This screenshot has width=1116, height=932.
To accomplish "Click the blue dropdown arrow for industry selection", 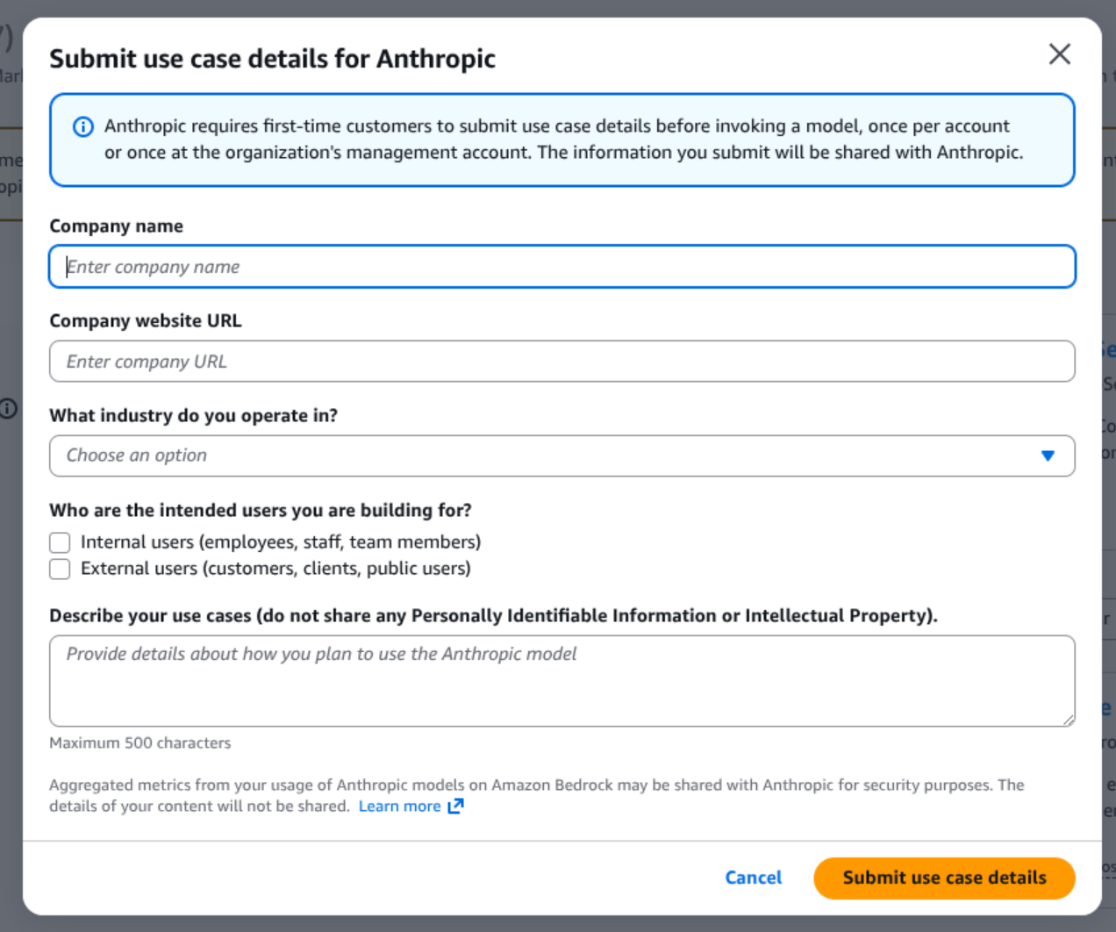I will 1048,455.
